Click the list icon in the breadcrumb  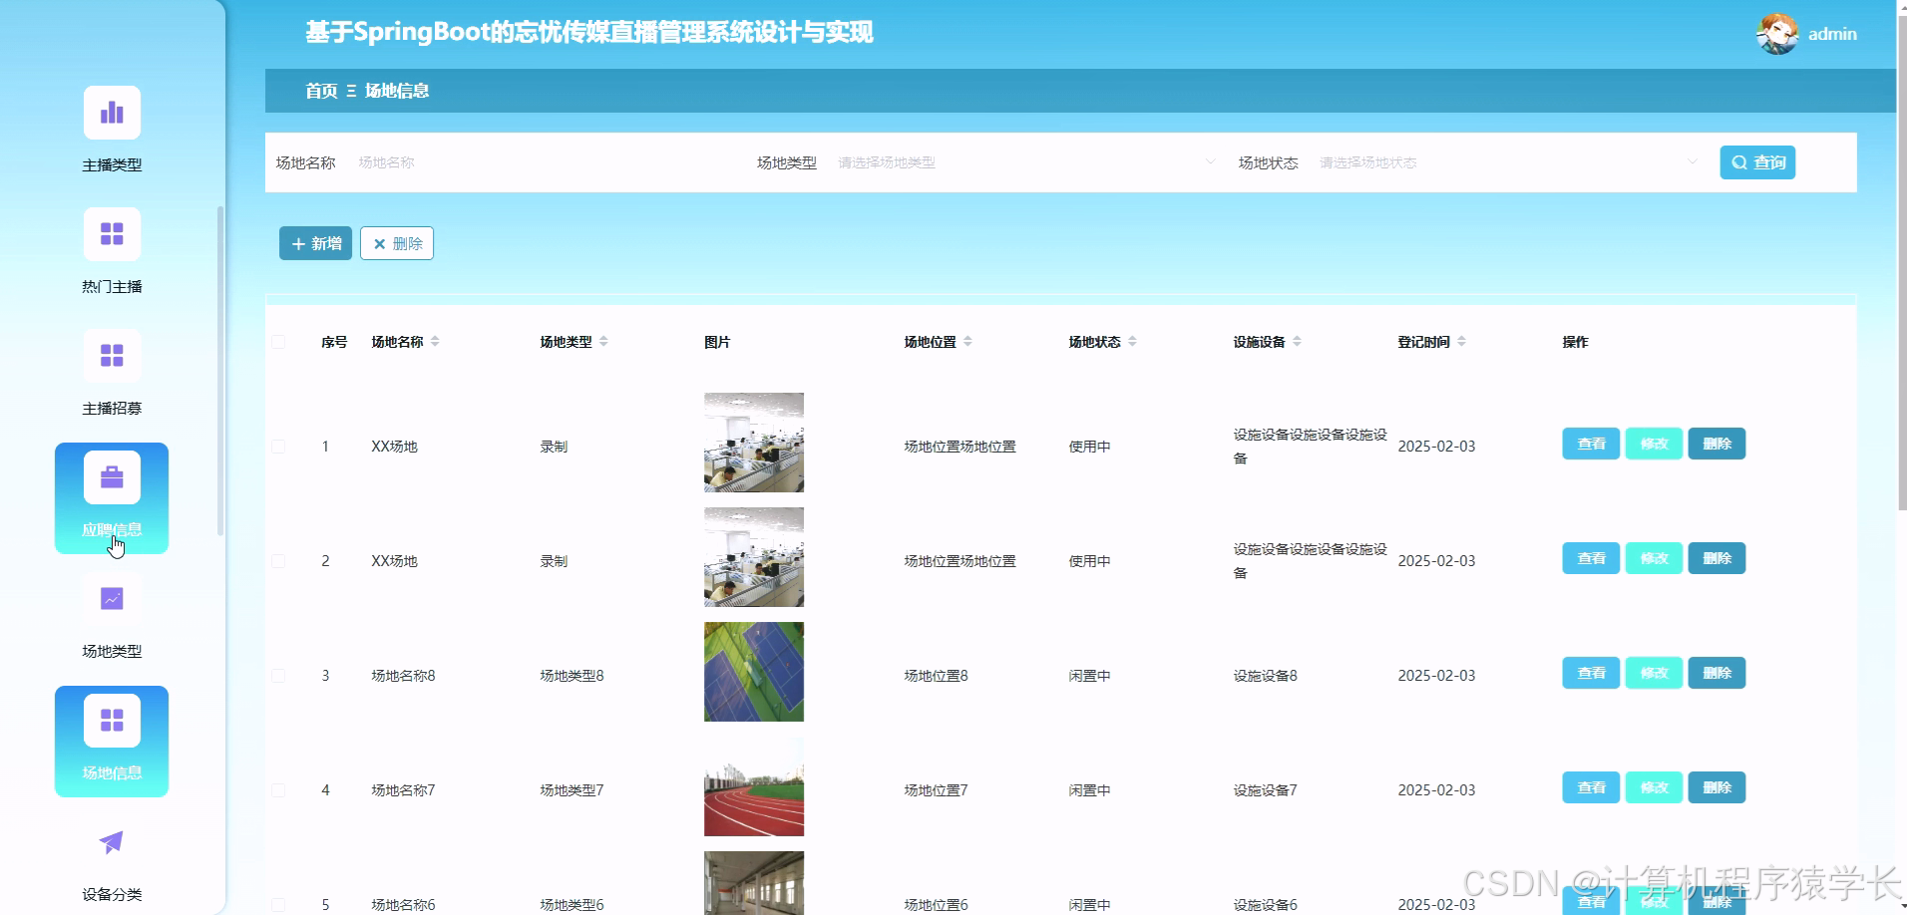351,91
